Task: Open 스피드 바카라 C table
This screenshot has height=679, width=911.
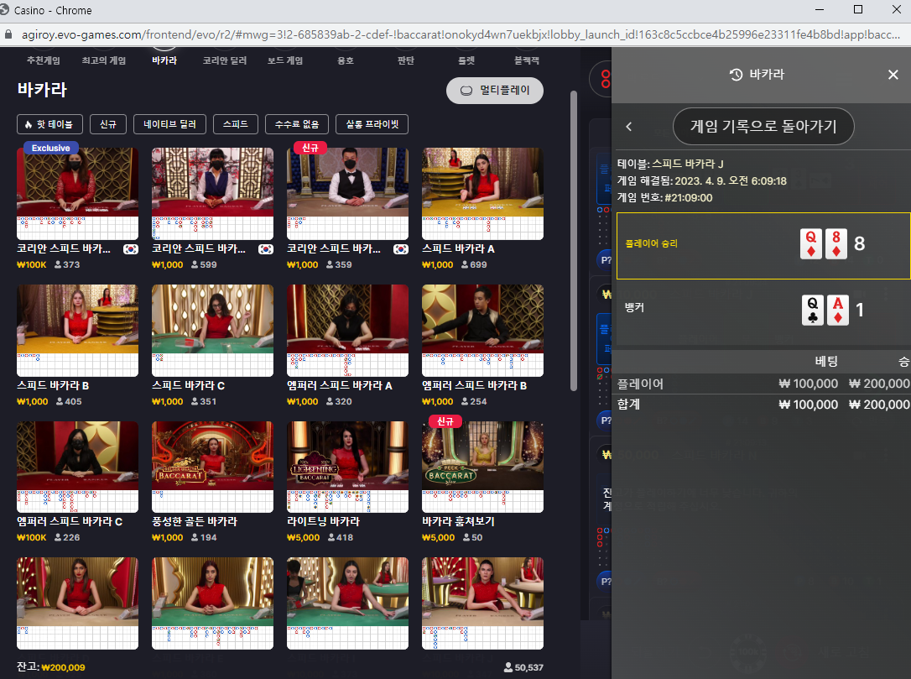Action: [212, 330]
